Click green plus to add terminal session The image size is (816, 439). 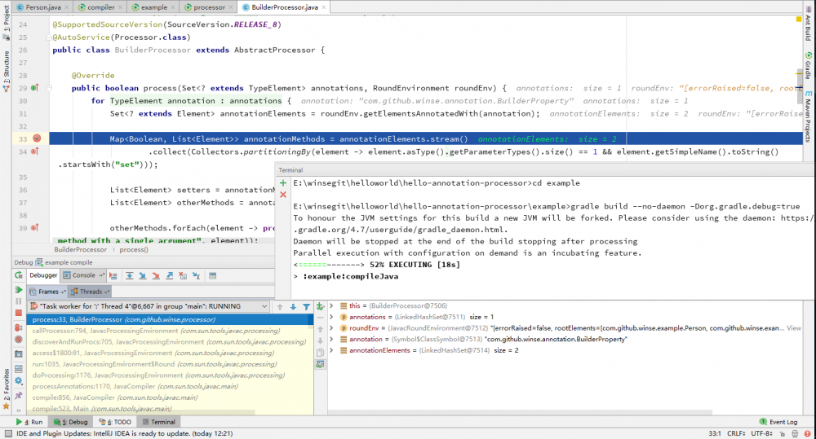(x=283, y=183)
